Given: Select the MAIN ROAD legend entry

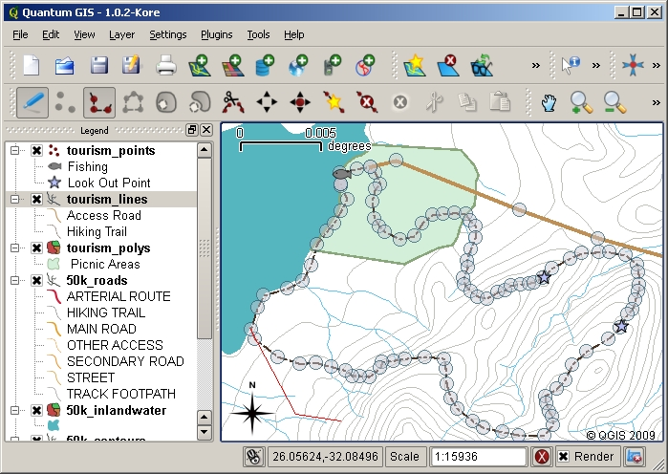Looking at the screenshot, I should click(x=100, y=329).
